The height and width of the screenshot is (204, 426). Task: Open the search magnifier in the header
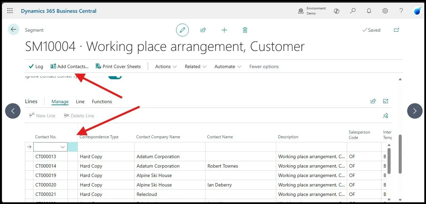click(x=353, y=11)
